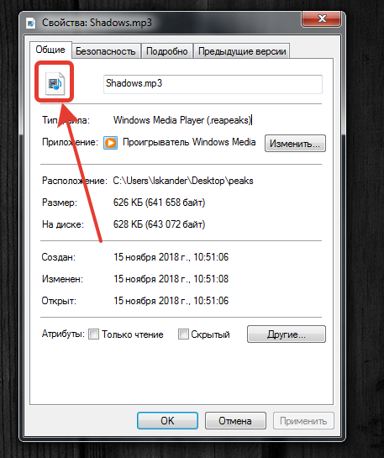Click the file type text Windows Media Player (.reapeaks)
384x458 pixels.
[182, 120]
